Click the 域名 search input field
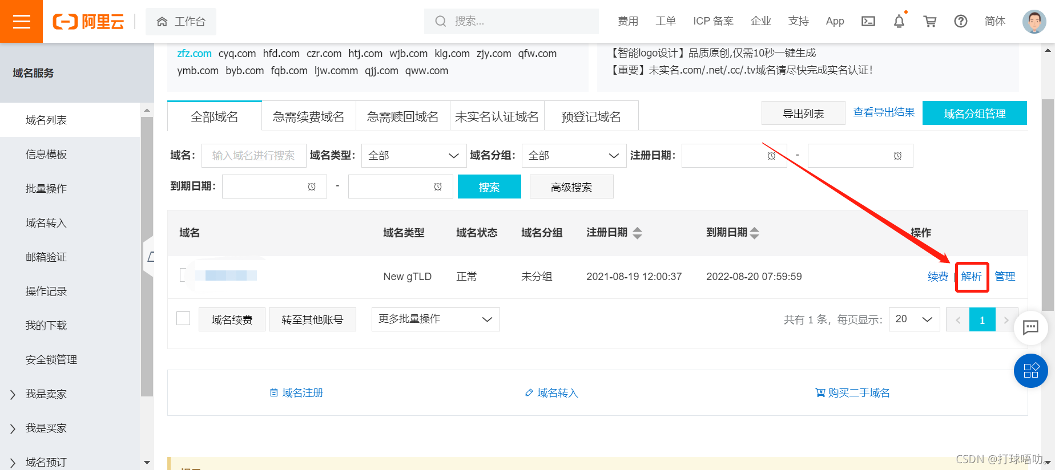1055x470 pixels. 253,156
